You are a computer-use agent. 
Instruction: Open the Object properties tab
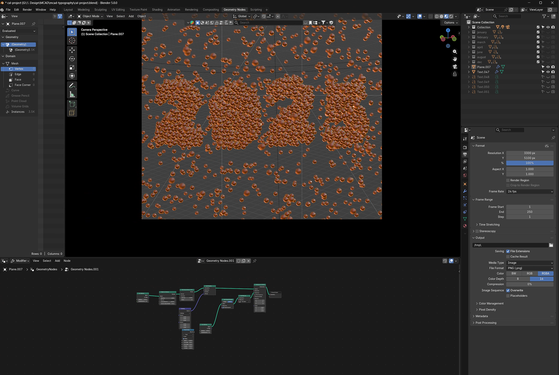click(x=465, y=184)
